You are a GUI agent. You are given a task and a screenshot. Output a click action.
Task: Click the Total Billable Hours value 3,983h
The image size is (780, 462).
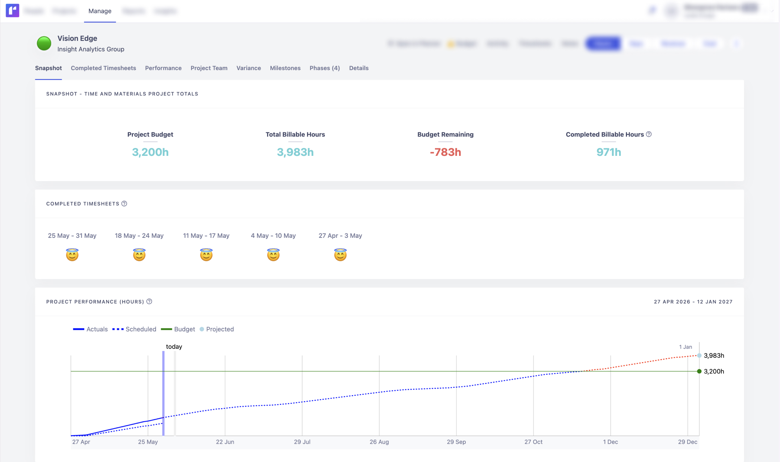pyautogui.click(x=295, y=152)
